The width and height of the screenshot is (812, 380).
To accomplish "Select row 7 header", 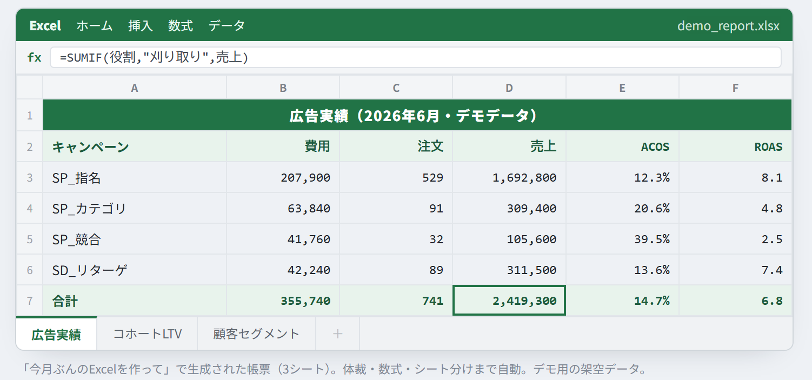I will [x=30, y=301].
